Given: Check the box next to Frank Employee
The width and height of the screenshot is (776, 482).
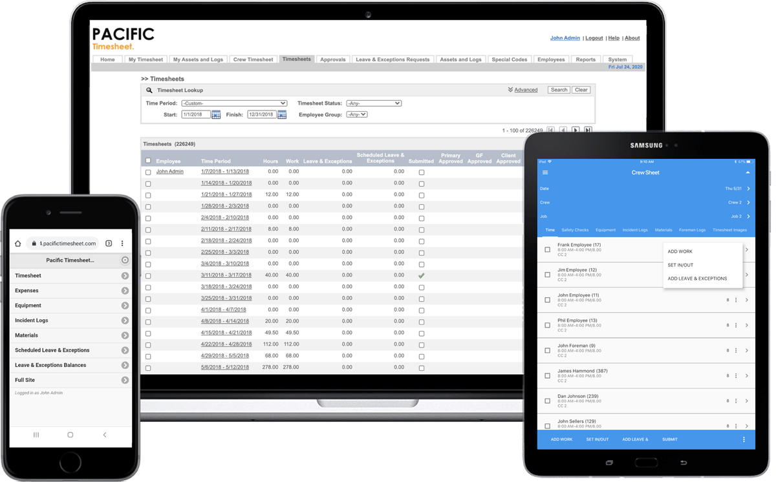Looking at the screenshot, I should click(x=546, y=249).
